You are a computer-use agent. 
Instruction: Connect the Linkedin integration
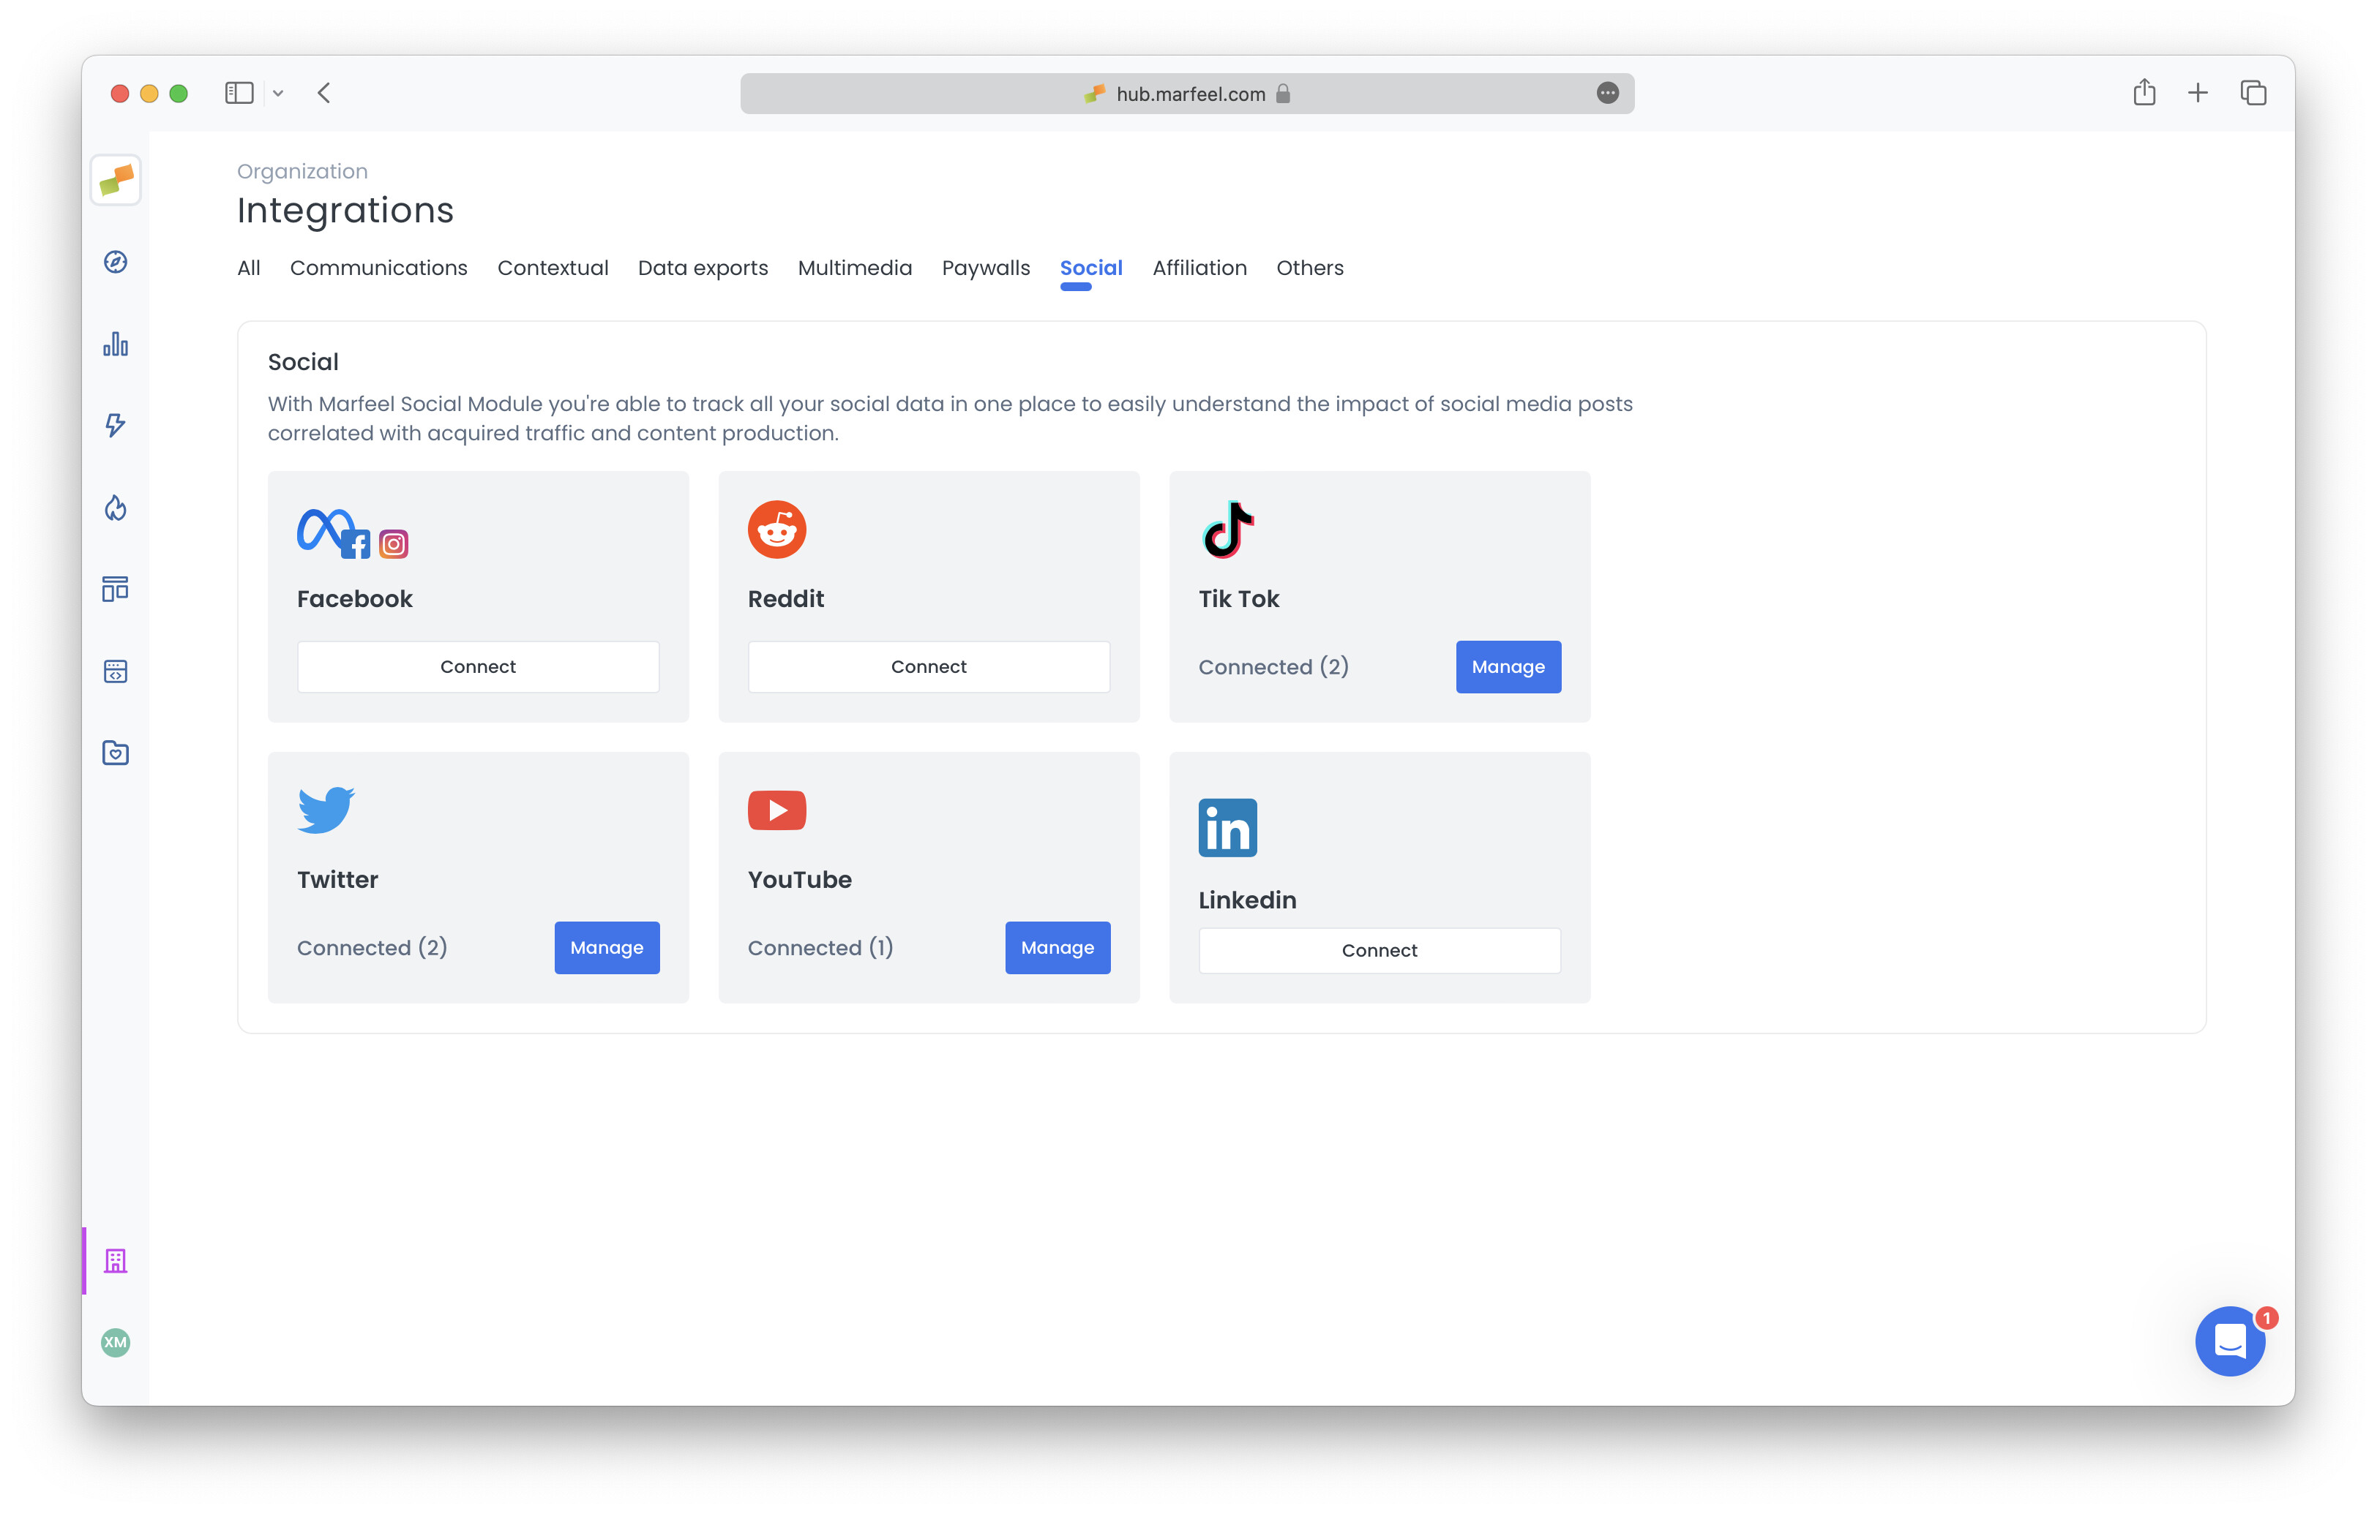[x=1378, y=950]
